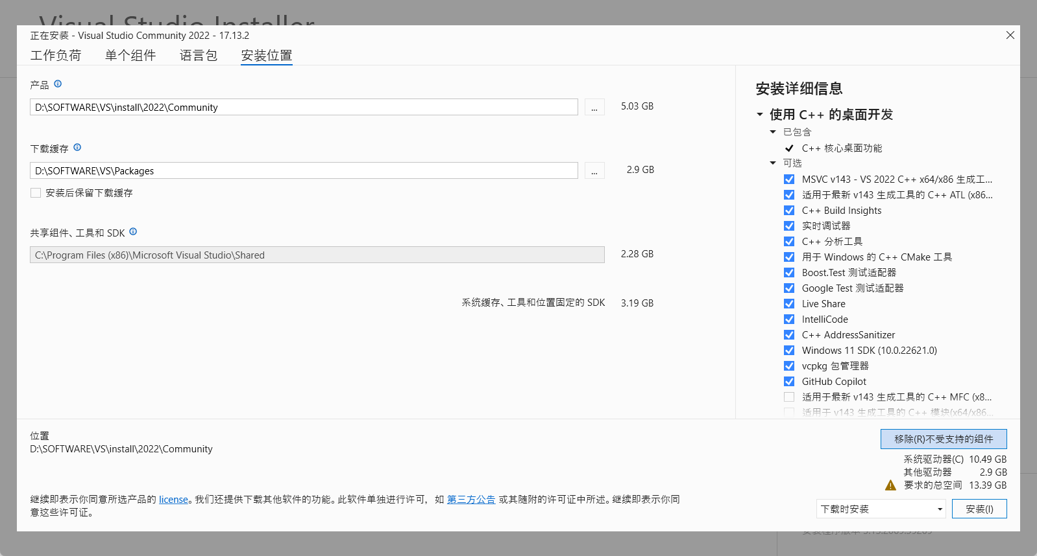This screenshot has height=556, width=1037.
Task: Switch to the 语言包 tab
Action: 199,56
